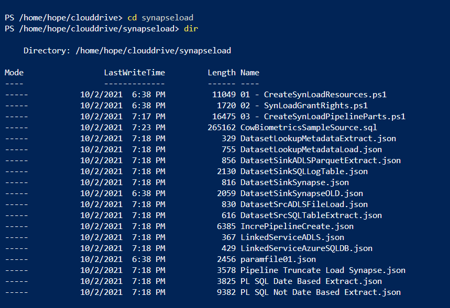The height and width of the screenshot is (308, 450).
Task: Select PL SQL Not Date Based Extract.json
Action: click(x=320, y=292)
